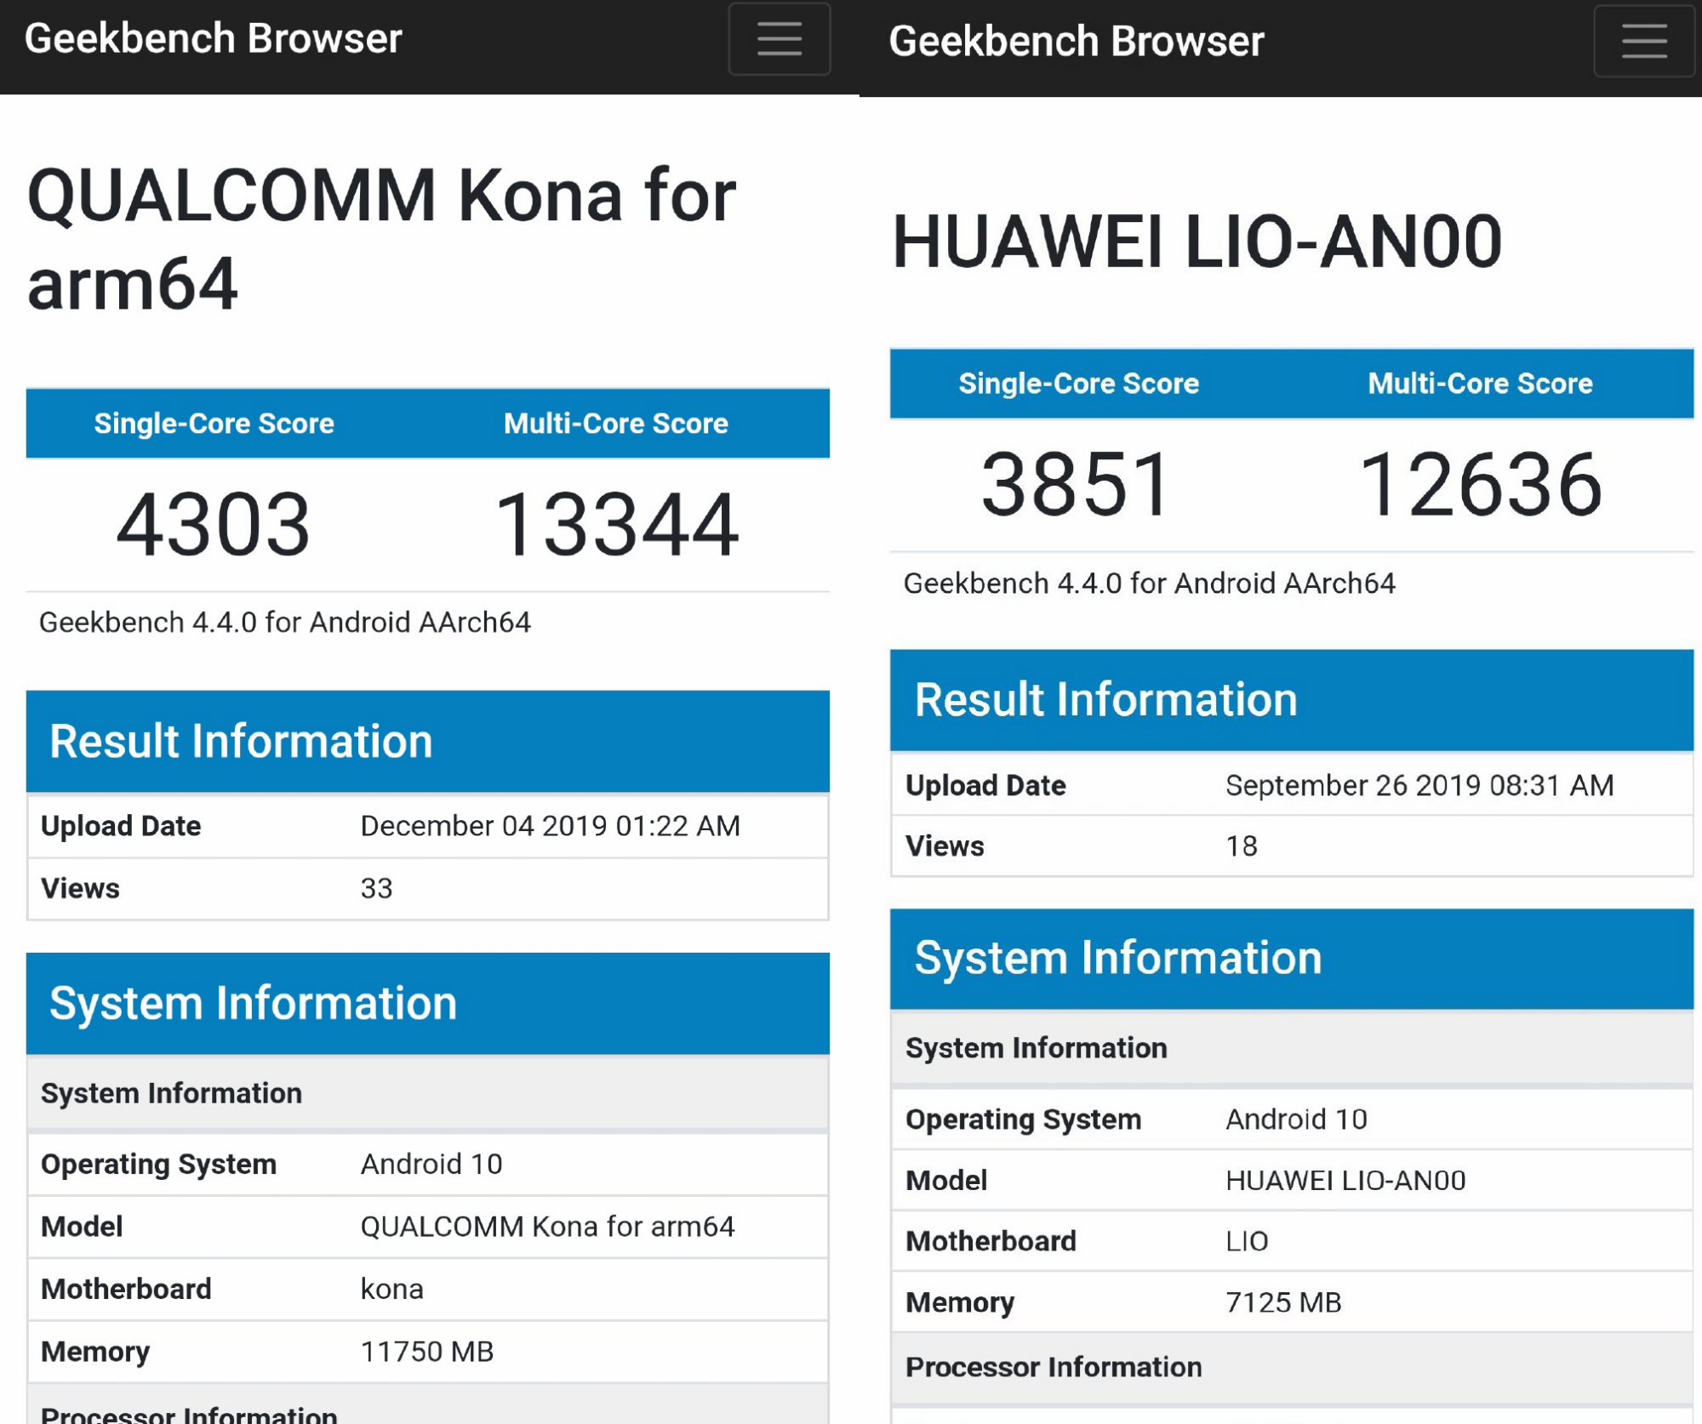
Task: Select single-core score 3851
Action: pyautogui.click(x=1077, y=484)
